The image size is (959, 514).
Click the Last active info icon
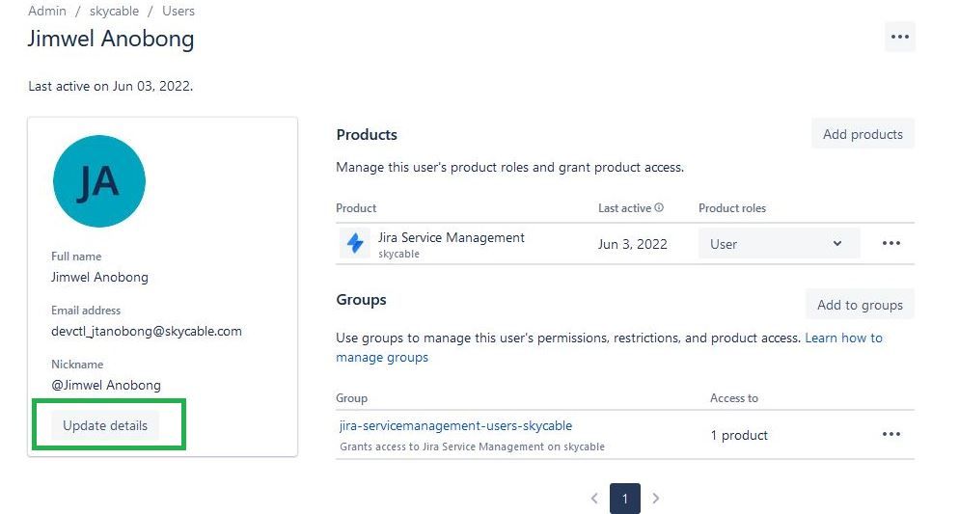click(x=659, y=207)
